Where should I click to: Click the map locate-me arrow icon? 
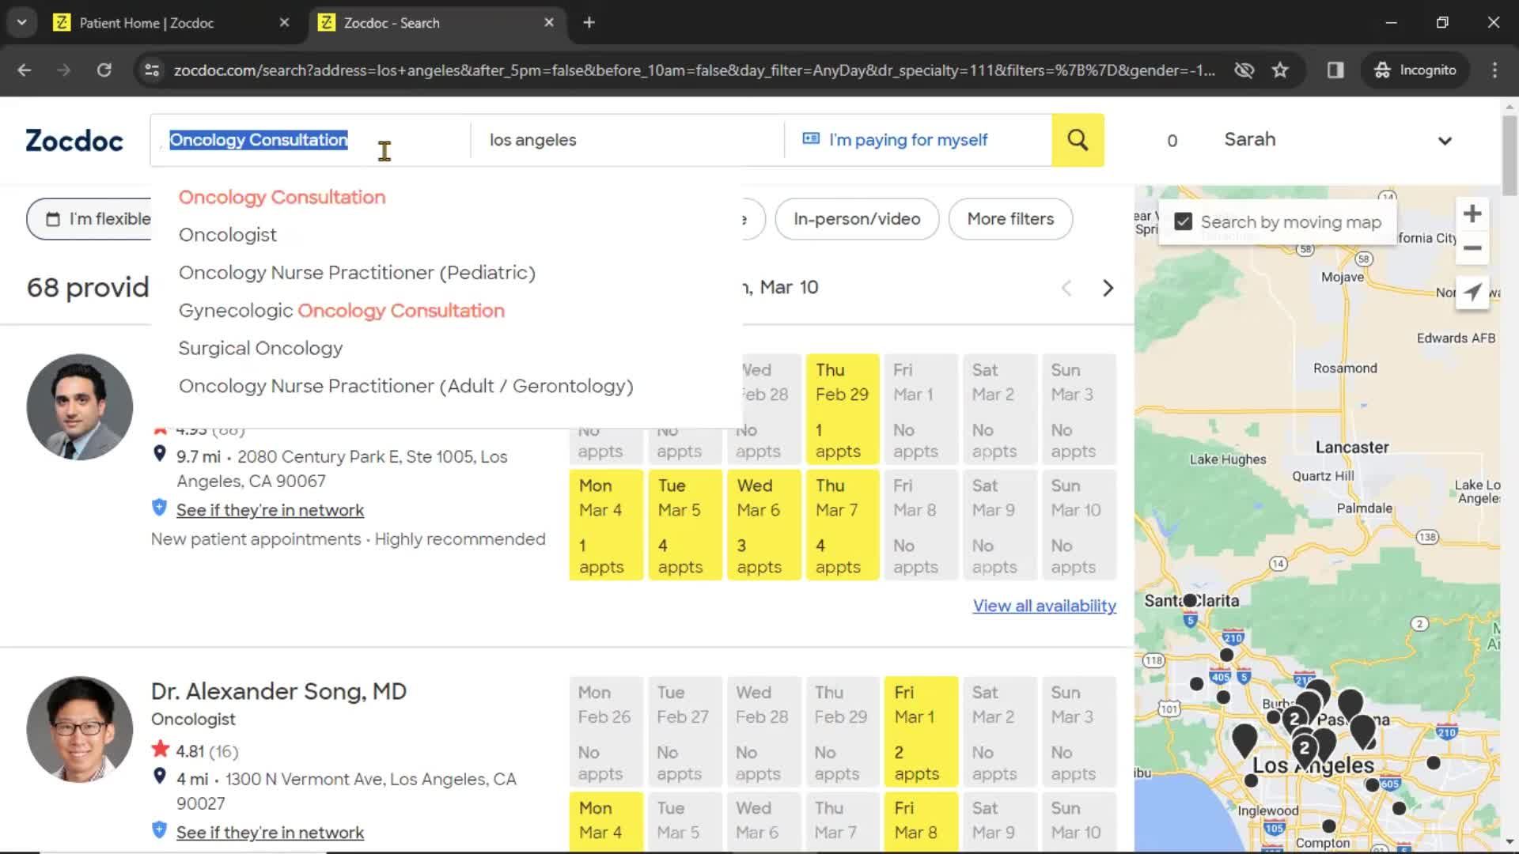[1472, 292]
